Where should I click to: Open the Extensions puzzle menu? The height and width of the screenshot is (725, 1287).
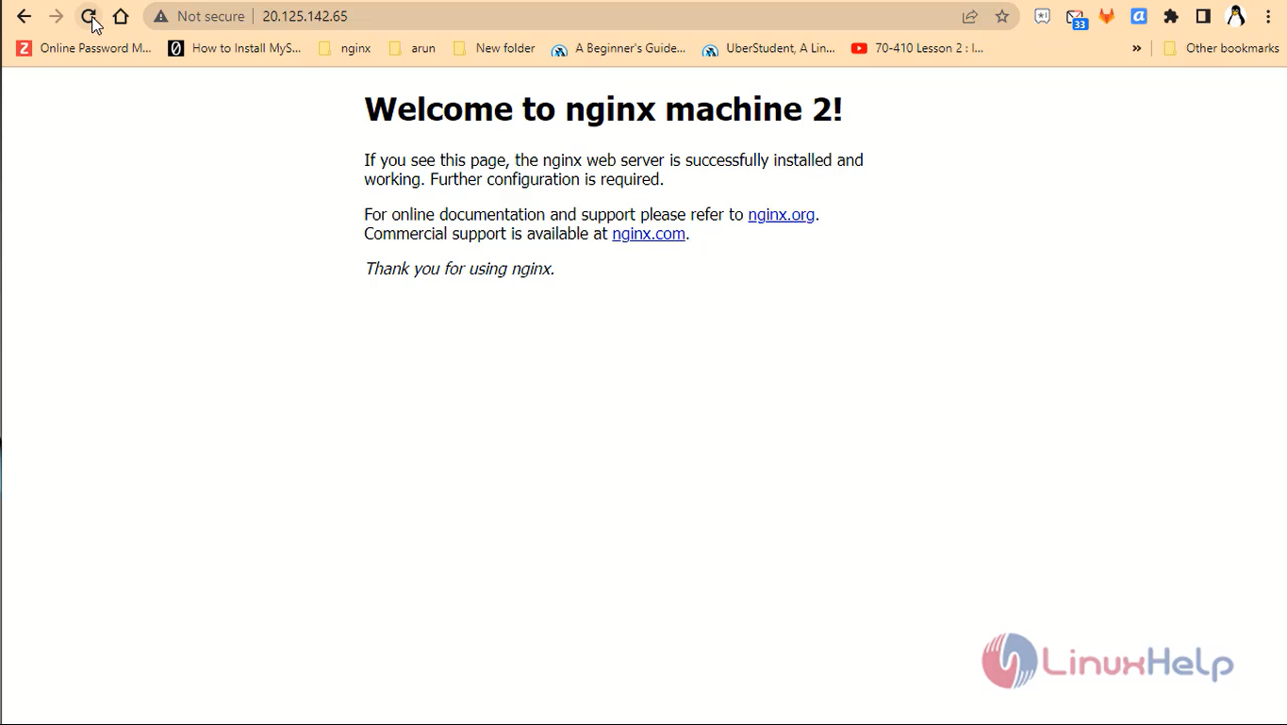pyautogui.click(x=1171, y=16)
